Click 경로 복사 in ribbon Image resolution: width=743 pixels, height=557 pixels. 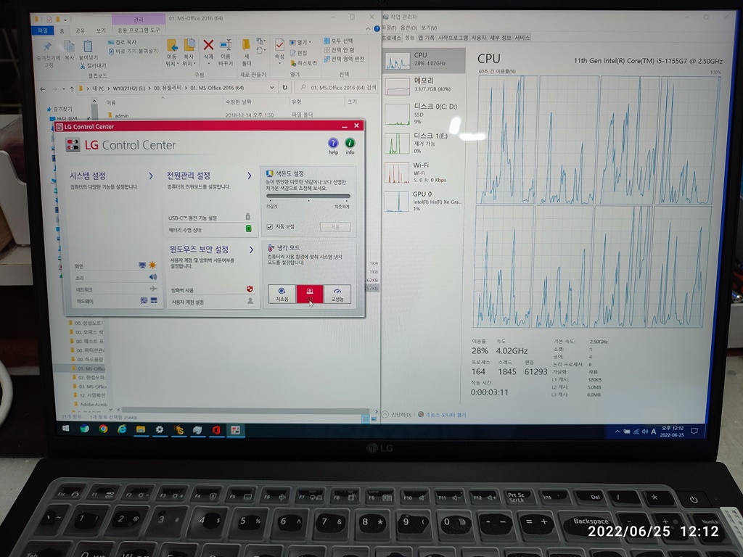[122, 42]
